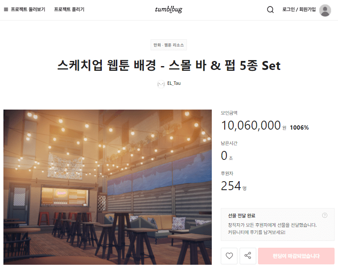Click the search magnifier icon
The height and width of the screenshot is (275, 338).
tap(270, 10)
